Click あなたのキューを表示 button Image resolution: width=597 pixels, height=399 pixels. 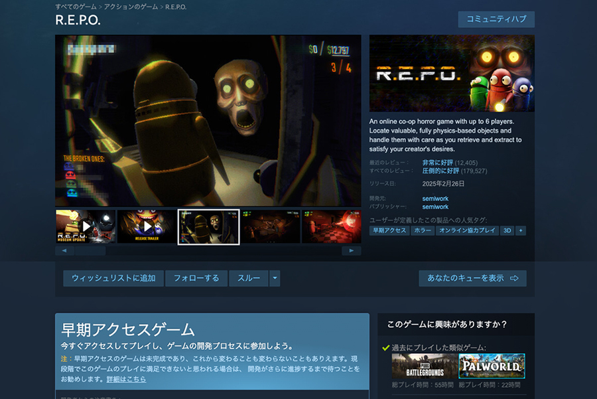point(472,278)
